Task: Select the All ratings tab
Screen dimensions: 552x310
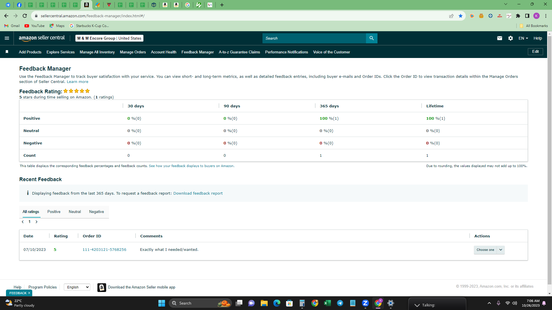Action: (x=31, y=212)
